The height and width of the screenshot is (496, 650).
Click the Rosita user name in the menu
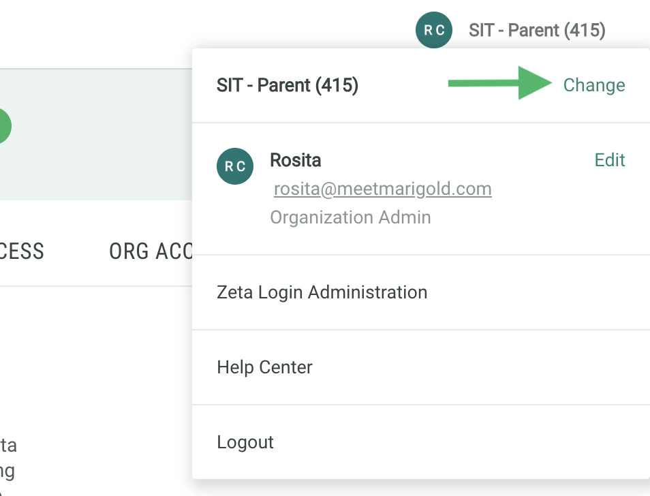click(x=296, y=160)
